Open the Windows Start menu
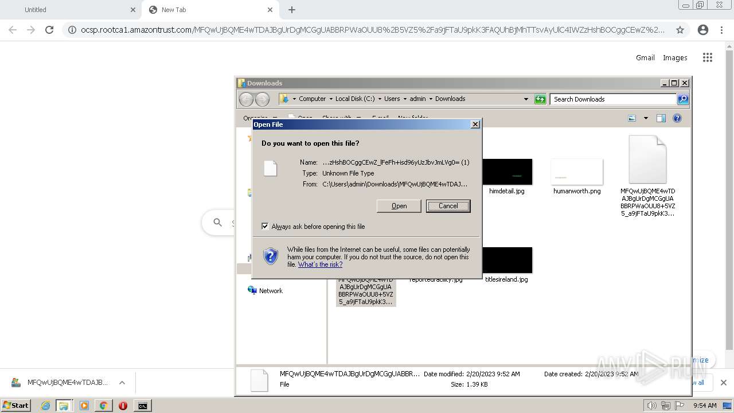The height and width of the screenshot is (413, 734). pyautogui.click(x=15, y=406)
